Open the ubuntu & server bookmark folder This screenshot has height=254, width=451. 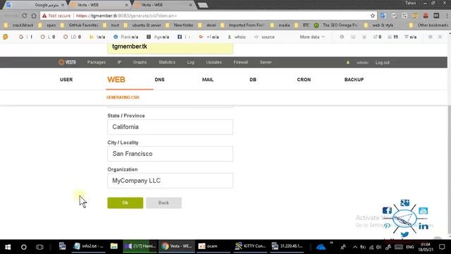tap(143, 25)
